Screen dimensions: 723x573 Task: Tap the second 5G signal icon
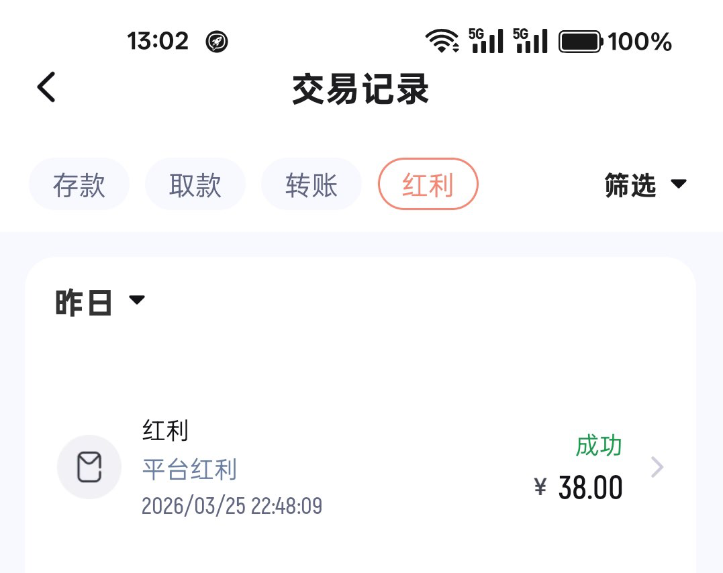(530, 41)
